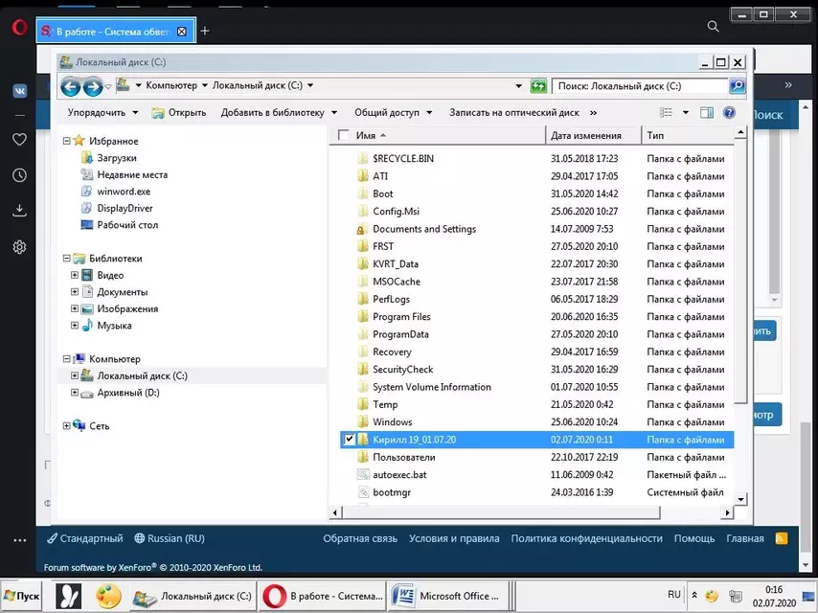
Task: Click the vertical scrollbar thumb in the file list
Action: tap(740, 271)
